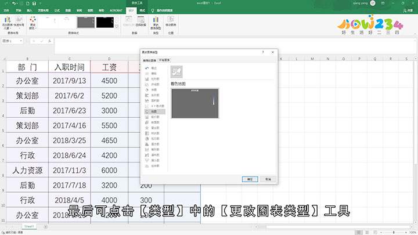
Task: Click Change Chart Type ribbon button
Action: coord(156,23)
